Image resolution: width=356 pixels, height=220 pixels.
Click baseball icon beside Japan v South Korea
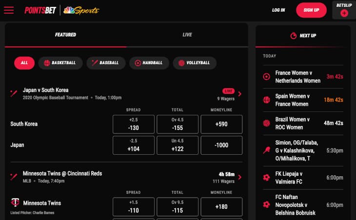coord(14,93)
